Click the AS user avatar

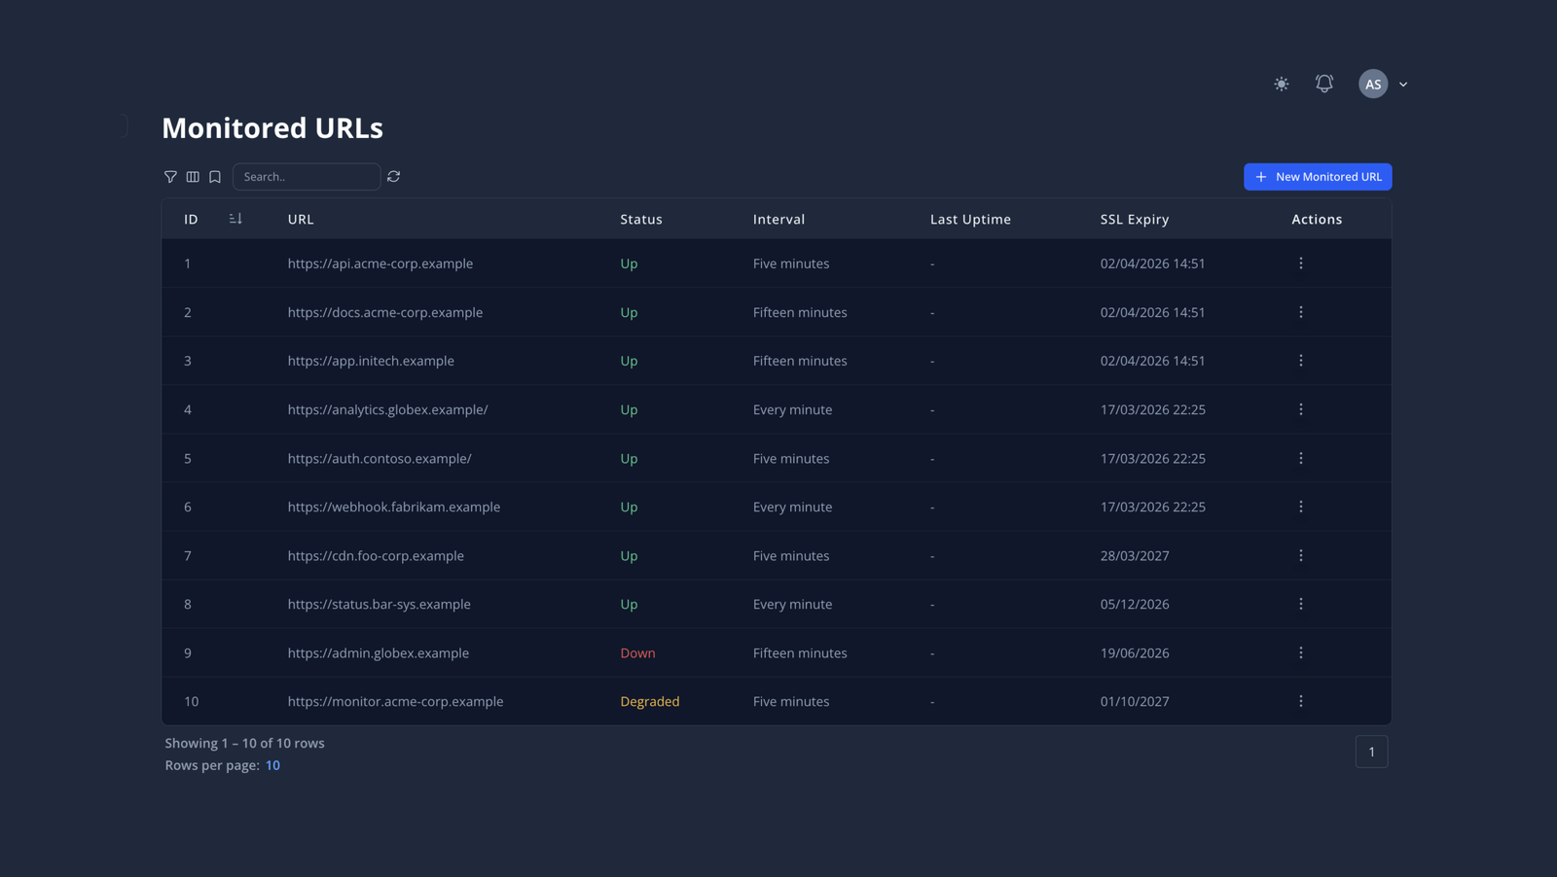tap(1373, 85)
